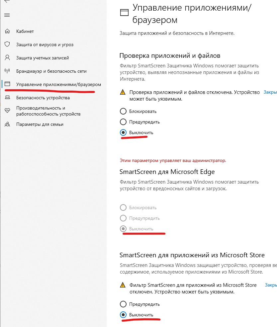Screen dimensions: 277x327
Task: Dismiss the apps and files warning
Action: 270,92
